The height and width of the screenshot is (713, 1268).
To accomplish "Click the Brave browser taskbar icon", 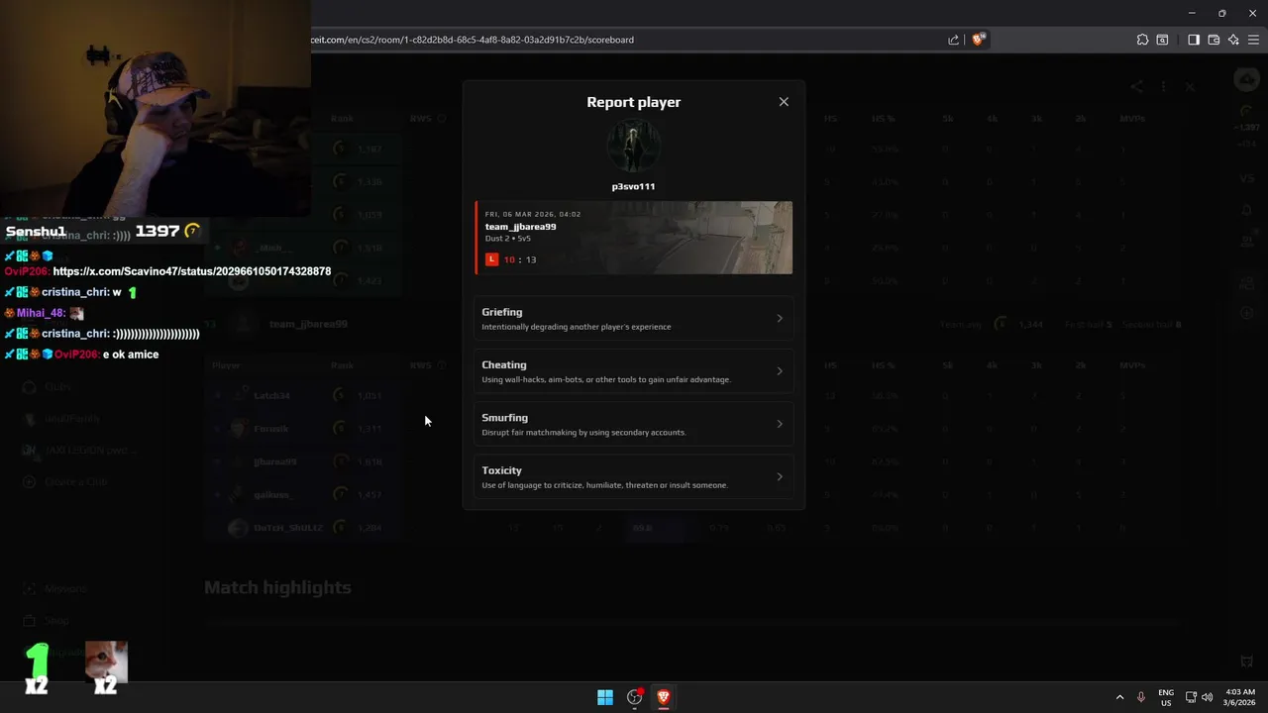I will coord(664,697).
